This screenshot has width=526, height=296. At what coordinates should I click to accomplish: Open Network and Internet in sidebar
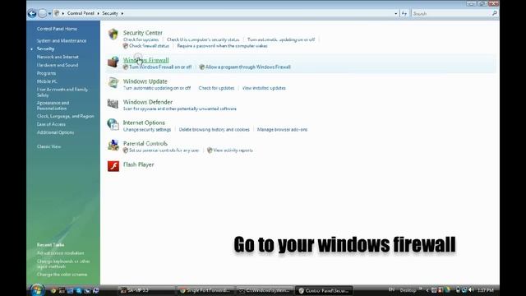pyautogui.click(x=58, y=57)
